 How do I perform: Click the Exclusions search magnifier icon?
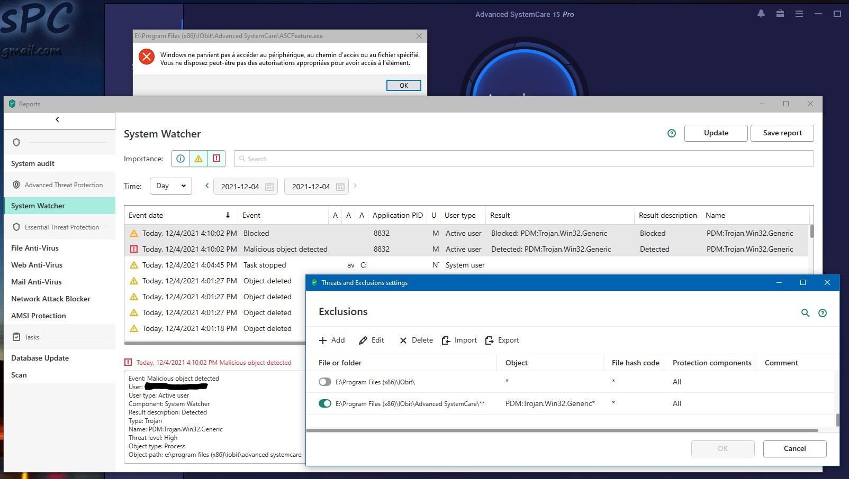coord(805,313)
